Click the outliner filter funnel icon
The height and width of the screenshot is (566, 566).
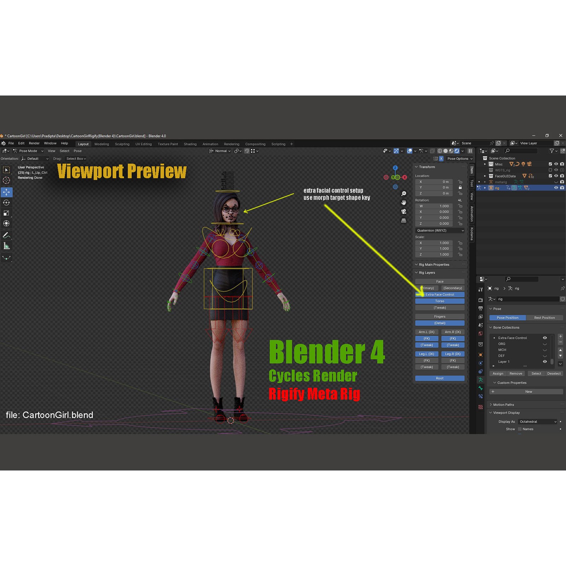click(x=552, y=151)
